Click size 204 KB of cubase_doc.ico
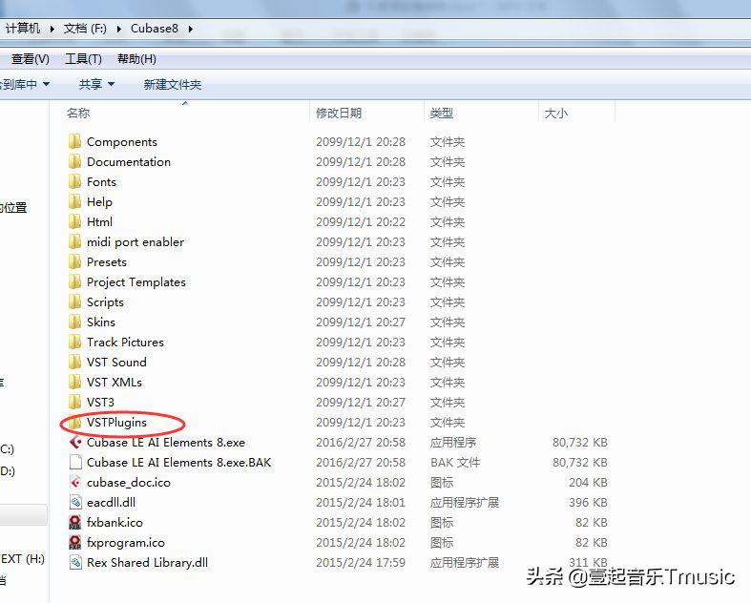The width and height of the screenshot is (751, 603). point(588,482)
